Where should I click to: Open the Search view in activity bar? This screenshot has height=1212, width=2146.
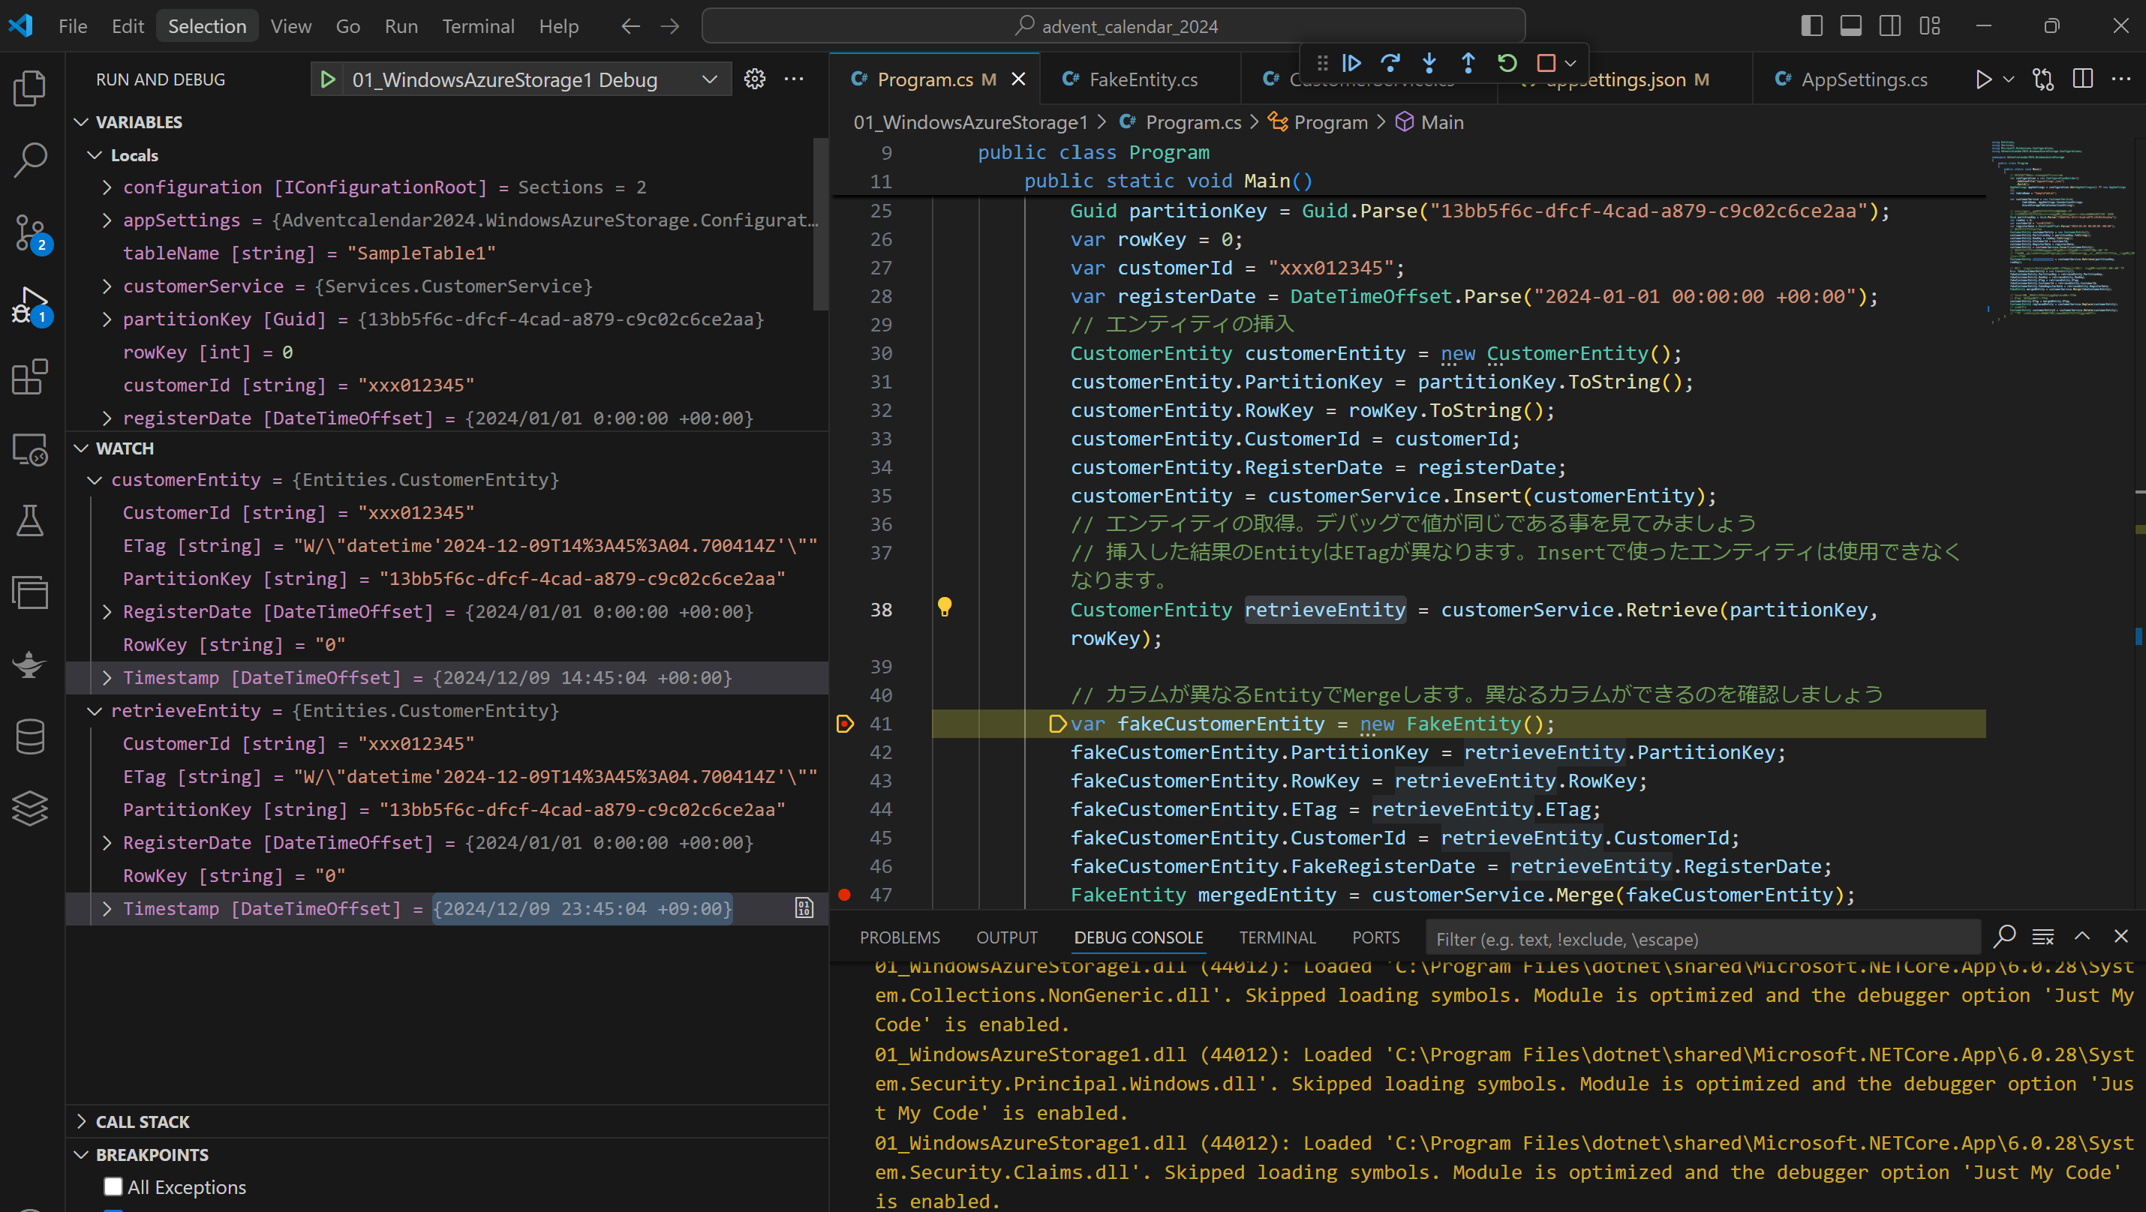click(30, 159)
